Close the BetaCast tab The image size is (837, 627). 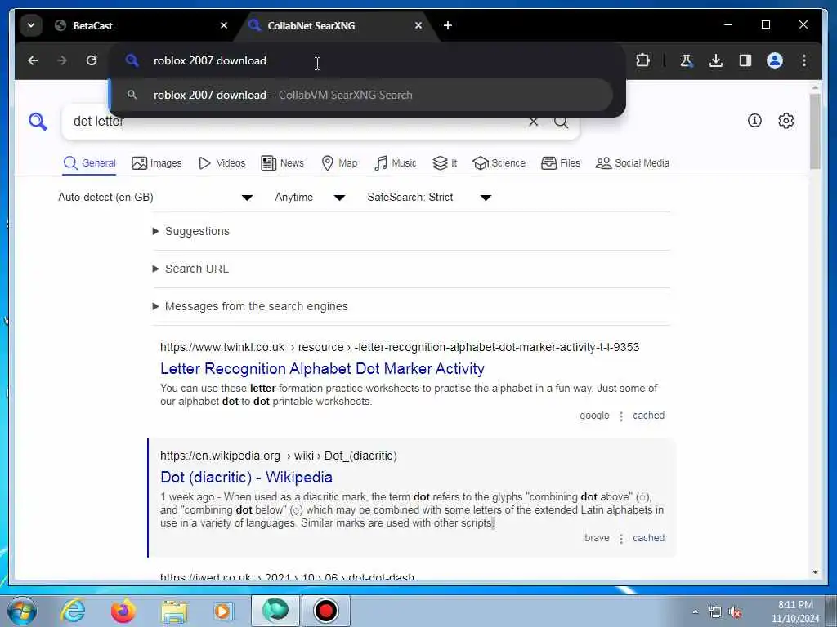coord(224,25)
